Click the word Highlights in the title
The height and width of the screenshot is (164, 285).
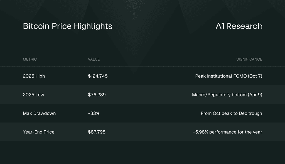coord(93,26)
